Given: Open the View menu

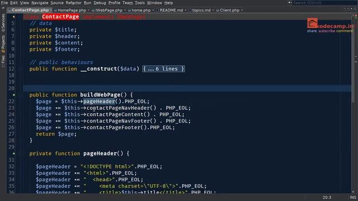Looking at the screenshot, I should 25,3.
